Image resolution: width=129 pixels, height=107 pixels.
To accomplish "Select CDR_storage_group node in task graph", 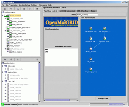I will pyautogui.click(x=91, y=69).
